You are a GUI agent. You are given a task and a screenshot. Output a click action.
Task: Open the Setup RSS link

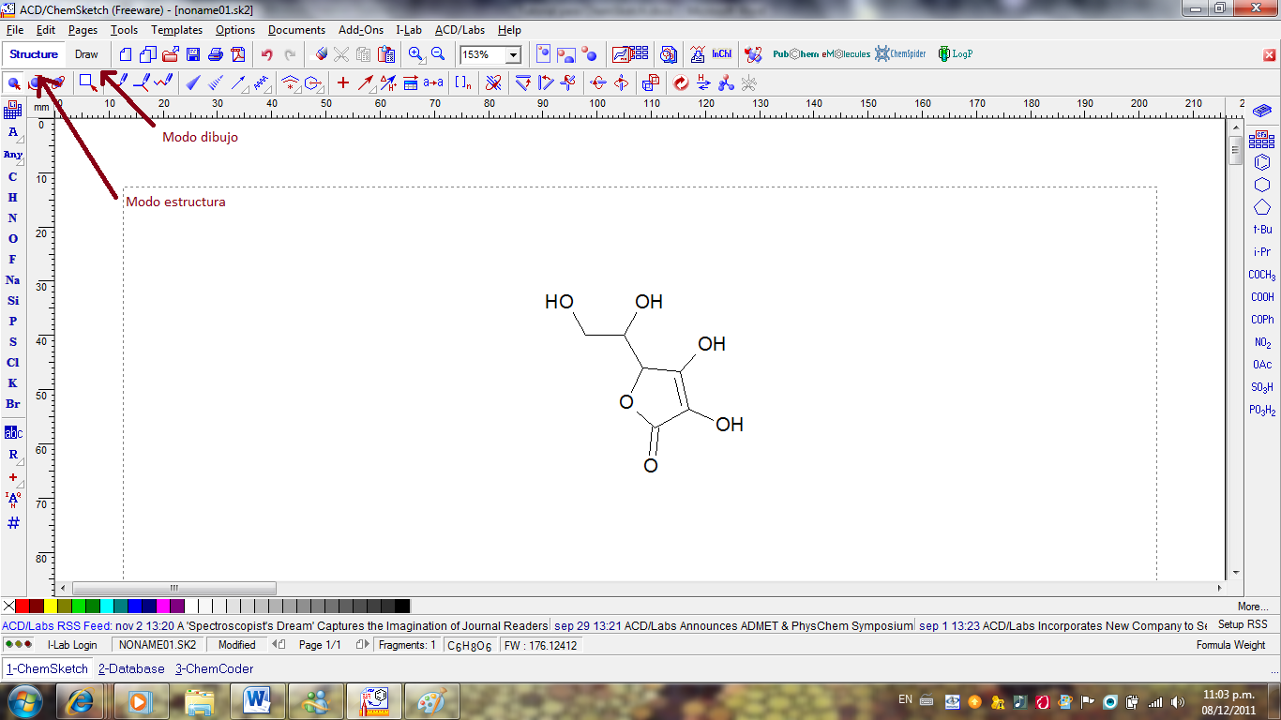tap(1244, 623)
